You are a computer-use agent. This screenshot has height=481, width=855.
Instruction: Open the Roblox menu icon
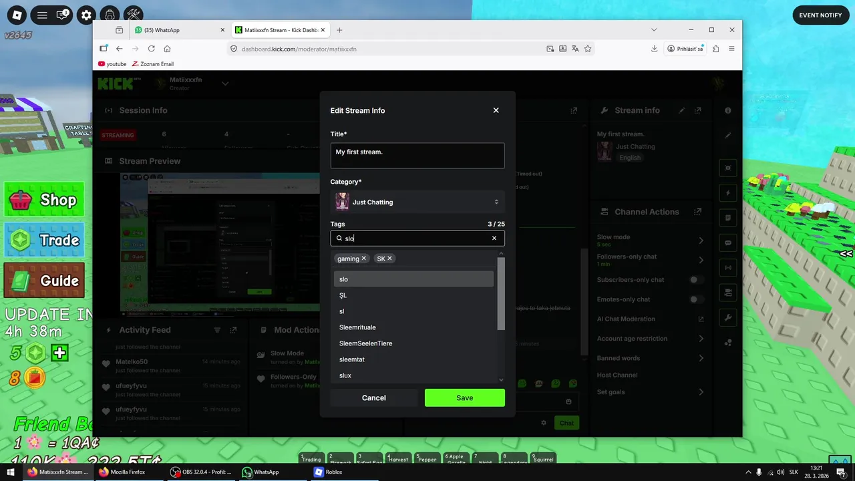point(17,15)
